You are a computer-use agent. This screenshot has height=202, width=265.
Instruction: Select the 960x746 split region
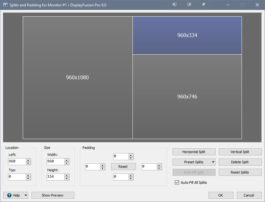[x=187, y=97]
